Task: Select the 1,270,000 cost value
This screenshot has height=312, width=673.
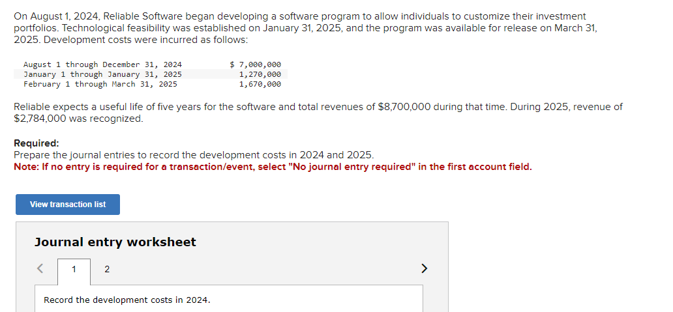Action: coord(260,74)
